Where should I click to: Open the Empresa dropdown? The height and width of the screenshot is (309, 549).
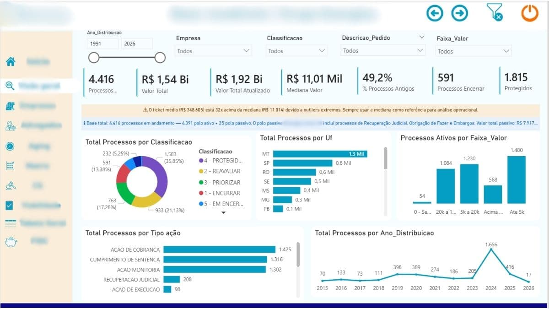coord(214,51)
